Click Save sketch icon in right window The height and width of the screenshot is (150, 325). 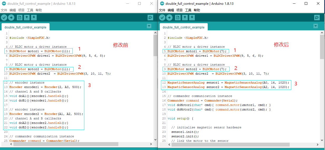[x=192, y=18]
